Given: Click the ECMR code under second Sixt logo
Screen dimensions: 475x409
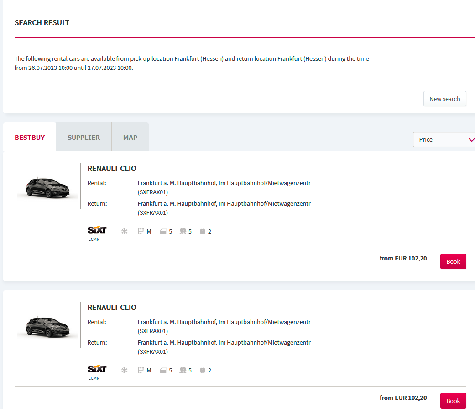Looking at the screenshot, I should [94, 378].
